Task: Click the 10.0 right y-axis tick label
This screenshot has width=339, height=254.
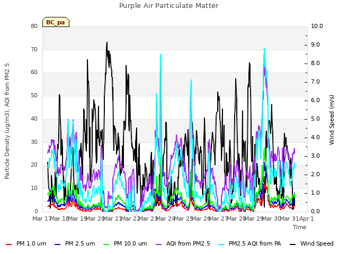Action: pos(317,26)
